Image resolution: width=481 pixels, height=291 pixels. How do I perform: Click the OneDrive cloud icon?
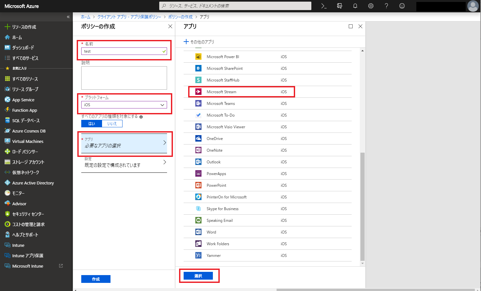point(198,139)
